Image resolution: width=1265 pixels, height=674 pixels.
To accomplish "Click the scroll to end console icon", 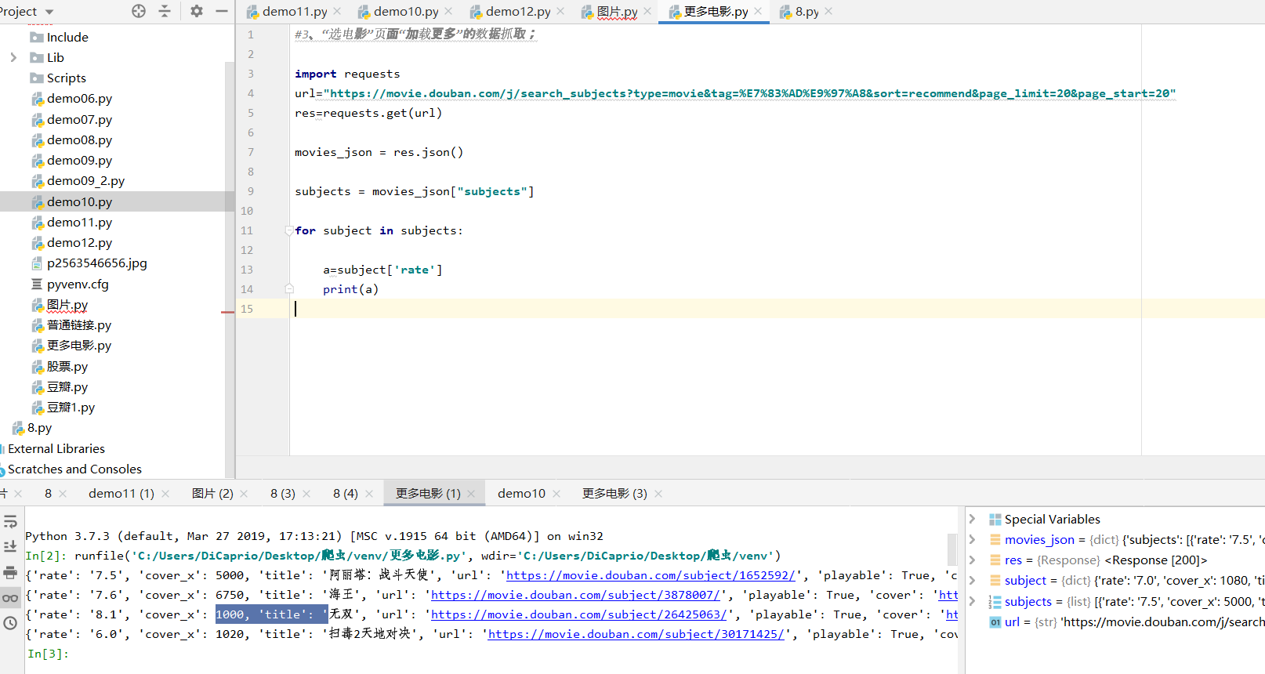I will pyautogui.click(x=10, y=546).
